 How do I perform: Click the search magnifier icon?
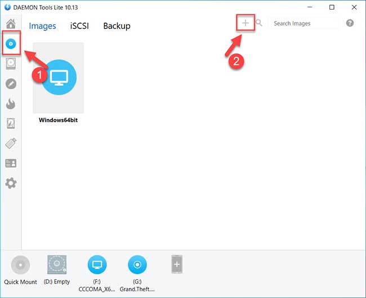[259, 23]
